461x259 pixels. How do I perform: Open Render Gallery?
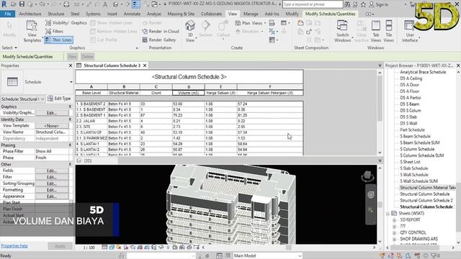coord(158,40)
